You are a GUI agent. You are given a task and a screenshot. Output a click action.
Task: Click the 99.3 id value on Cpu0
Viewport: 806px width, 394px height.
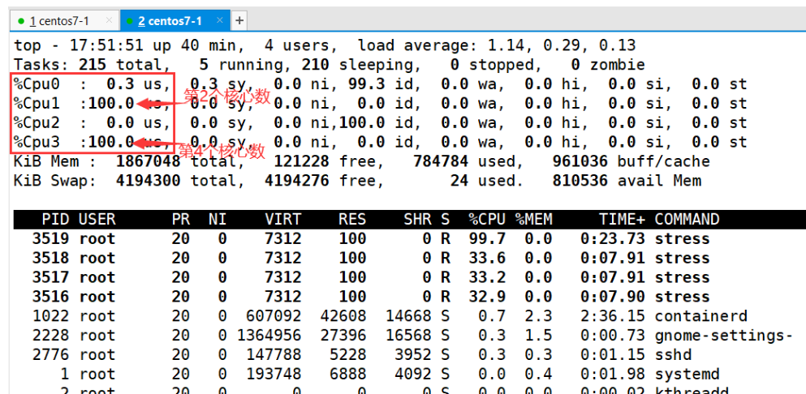tap(366, 84)
